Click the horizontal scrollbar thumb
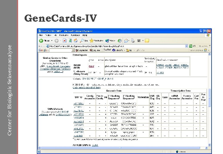 (120, 148)
